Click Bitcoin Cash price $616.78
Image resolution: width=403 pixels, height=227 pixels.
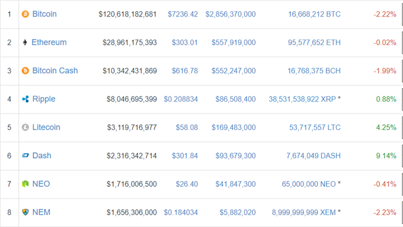pyautogui.click(x=185, y=71)
